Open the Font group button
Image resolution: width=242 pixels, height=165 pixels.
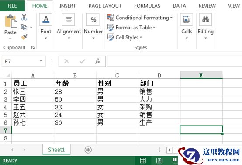pos(46,26)
